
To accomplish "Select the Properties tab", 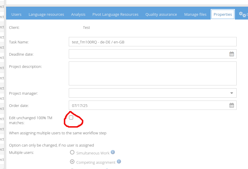I will [x=223, y=14].
